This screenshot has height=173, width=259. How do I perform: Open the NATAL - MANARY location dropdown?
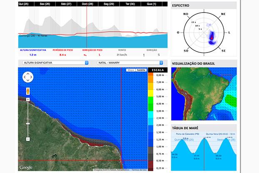pos(130,63)
